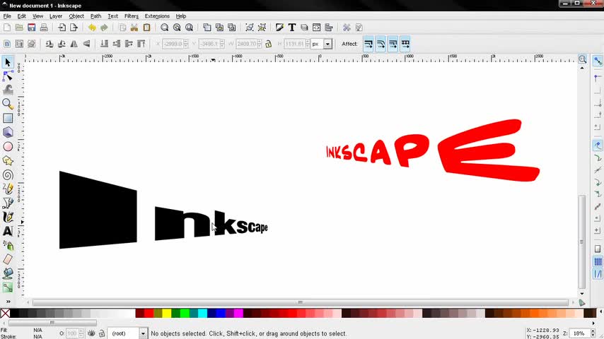Undo last action arrow

(x=92, y=28)
